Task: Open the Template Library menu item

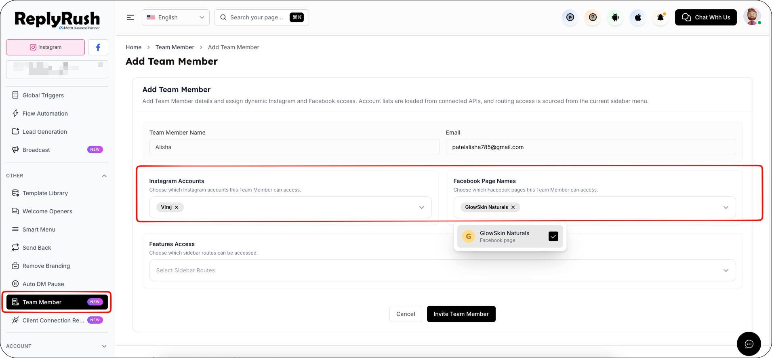Action: coord(57,193)
